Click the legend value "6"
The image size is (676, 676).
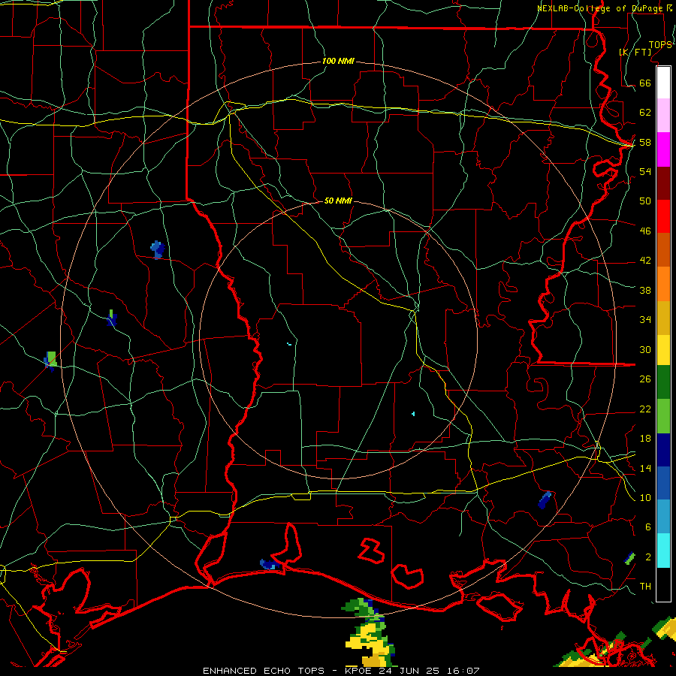pyautogui.click(x=648, y=527)
